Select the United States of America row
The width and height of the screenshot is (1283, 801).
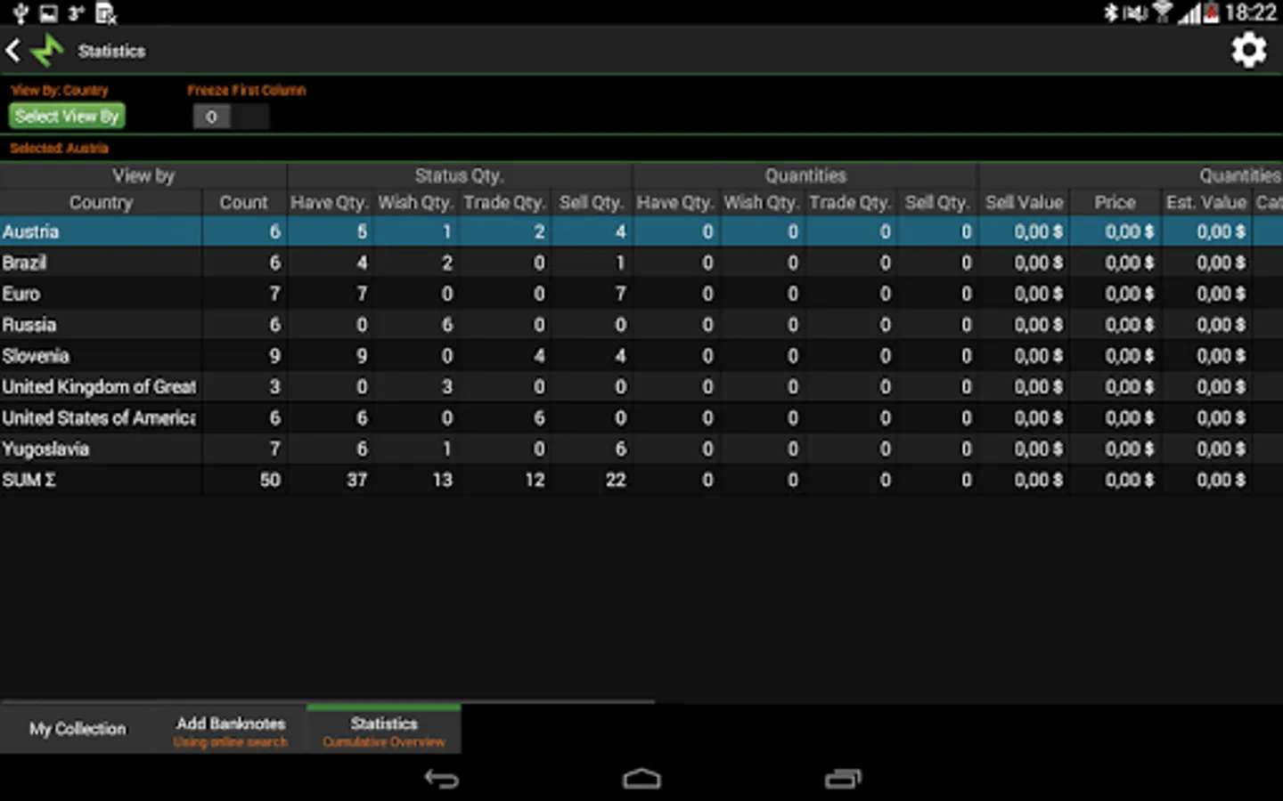(x=641, y=418)
